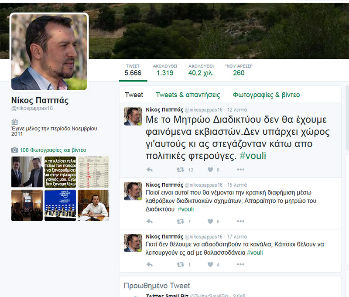This screenshot has height=297, width=349.
Task: Open the World Economic Forum photo thumbnail
Action: [x=60, y=205]
